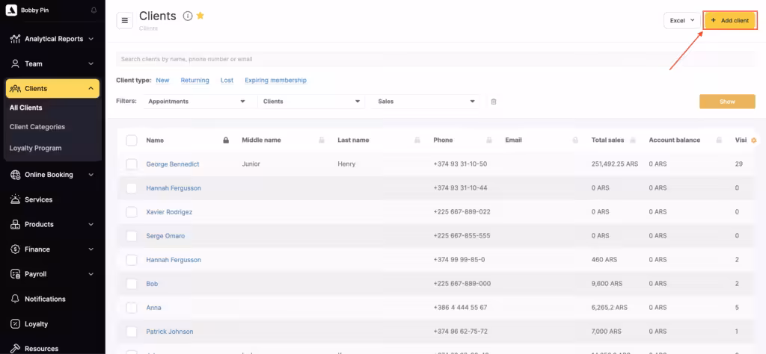Expand Analytical Reports menu in sidebar
This screenshot has height=354, width=766.
click(x=52, y=39)
